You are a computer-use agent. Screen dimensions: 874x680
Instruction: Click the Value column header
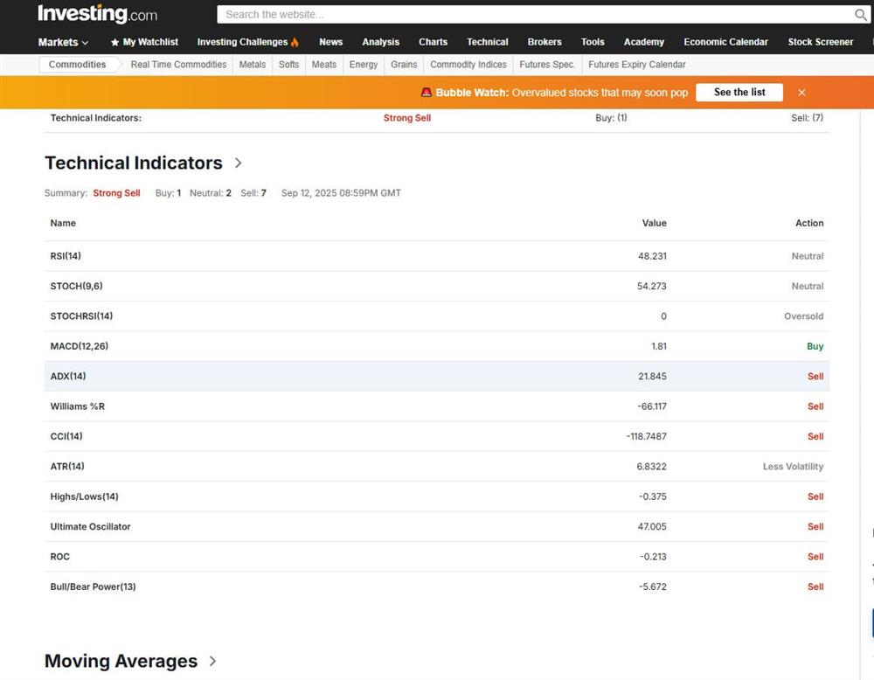(655, 223)
